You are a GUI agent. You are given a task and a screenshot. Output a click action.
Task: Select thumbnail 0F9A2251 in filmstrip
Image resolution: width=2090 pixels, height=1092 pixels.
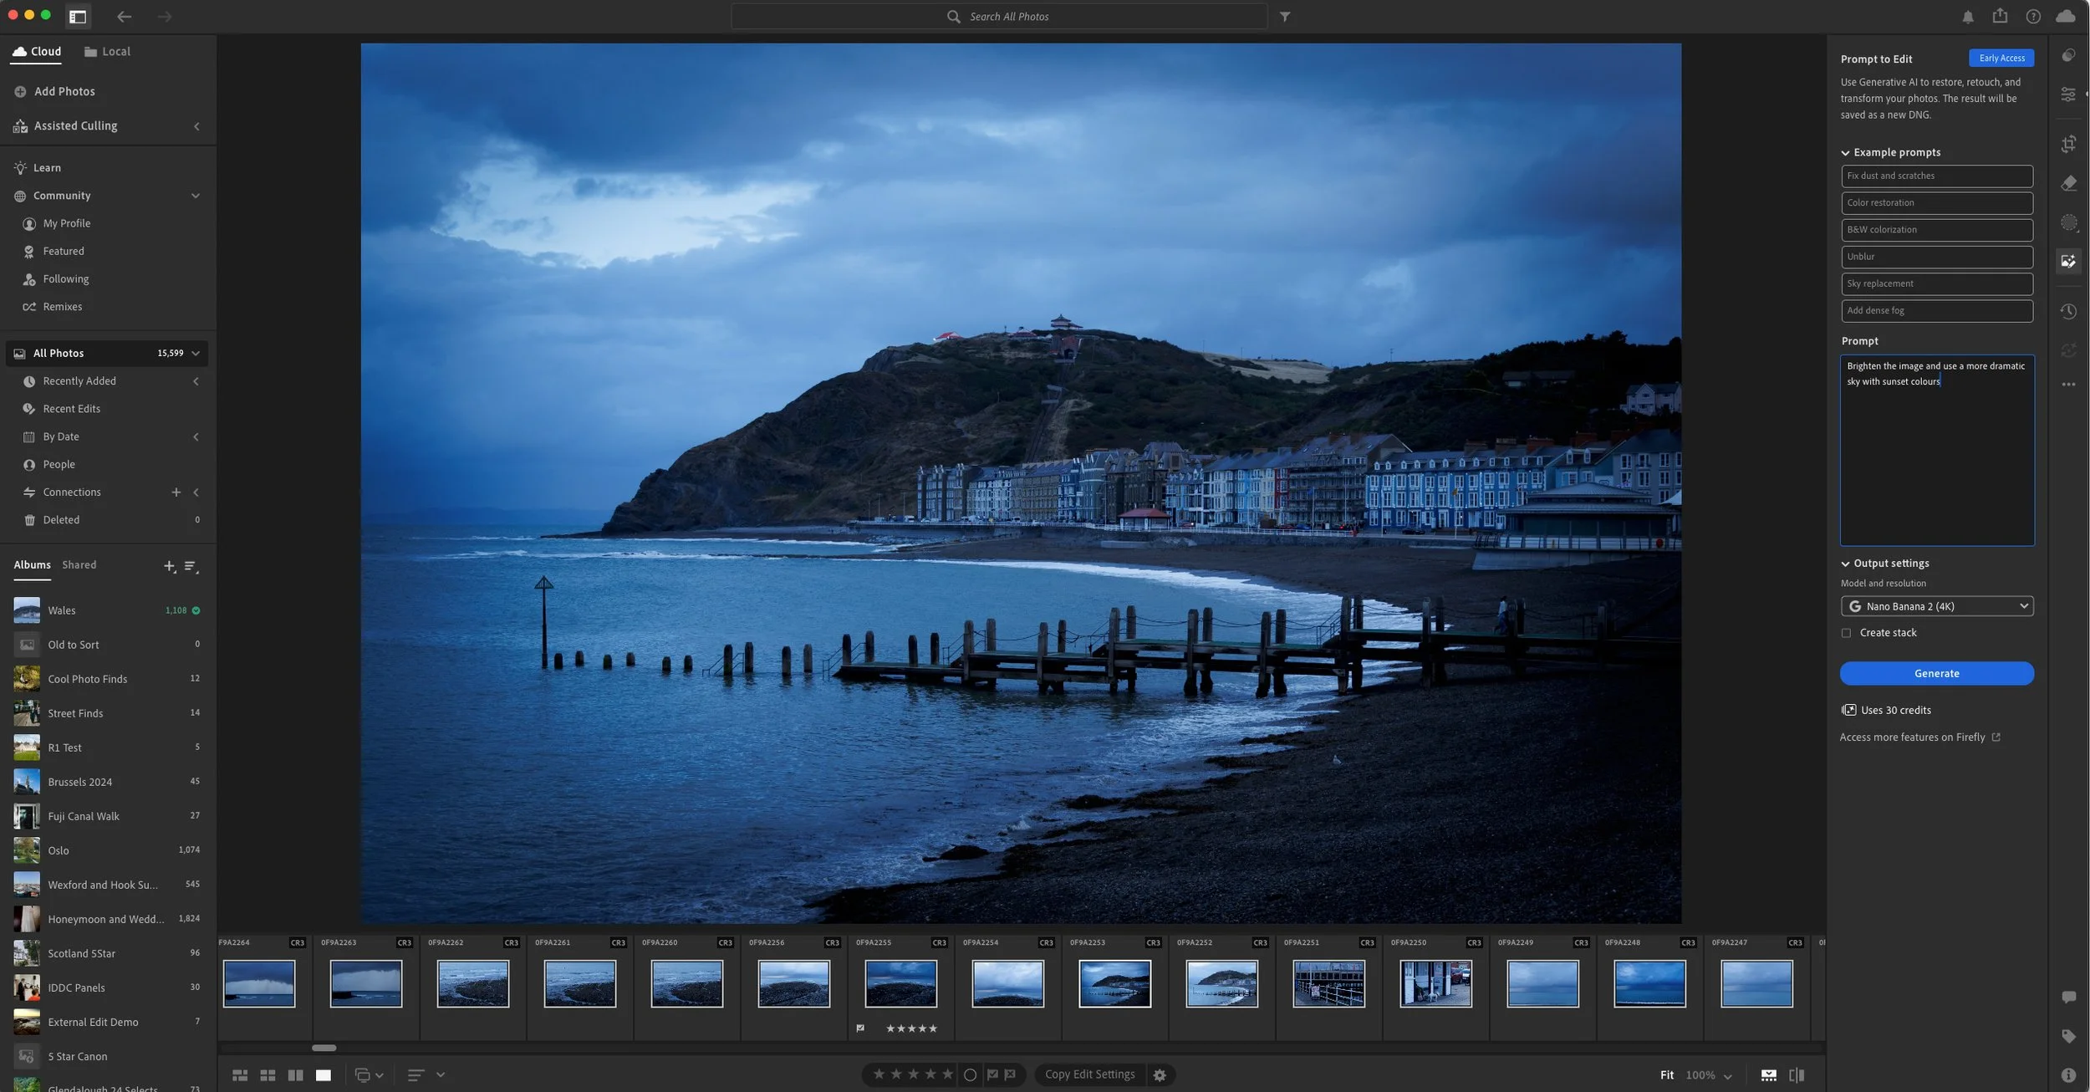tap(1328, 983)
